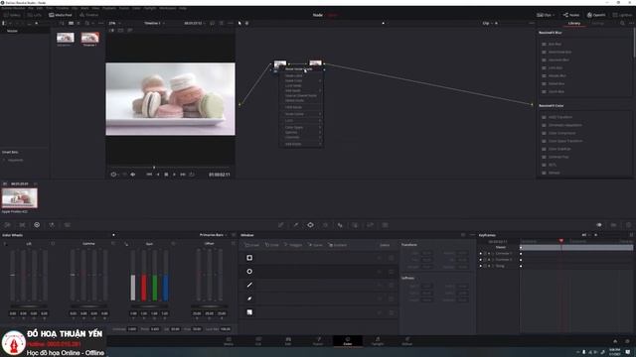Select the Curve window shape row

tap(318, 298)
